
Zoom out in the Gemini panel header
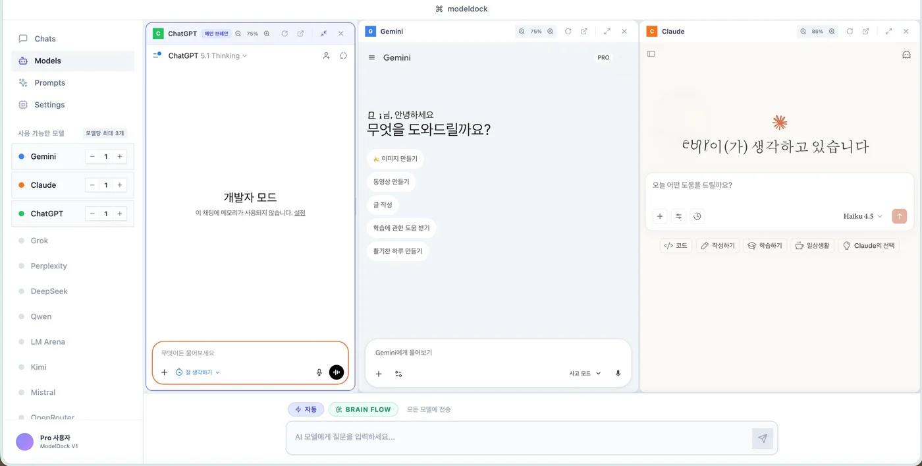coord(522,32)
